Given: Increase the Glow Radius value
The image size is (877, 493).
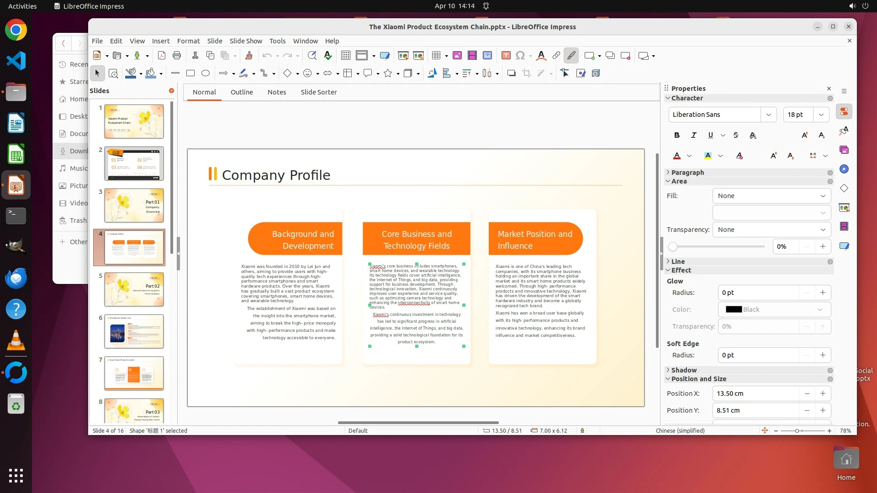Looking at the screenshot, I should coord(823,293).
